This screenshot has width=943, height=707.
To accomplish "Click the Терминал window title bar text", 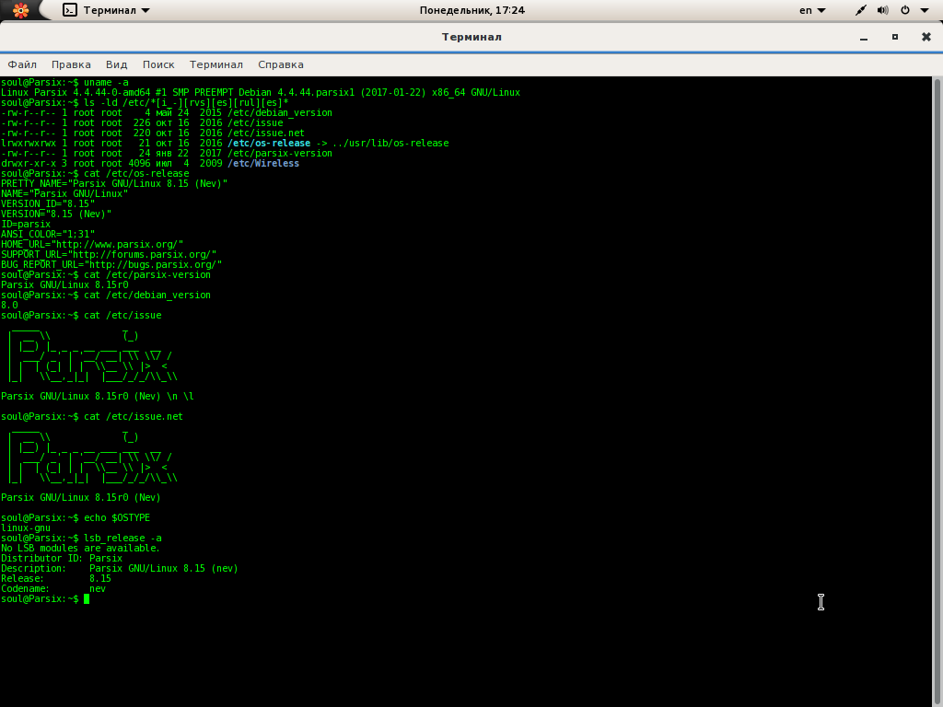I will click(x=471, y=37).
